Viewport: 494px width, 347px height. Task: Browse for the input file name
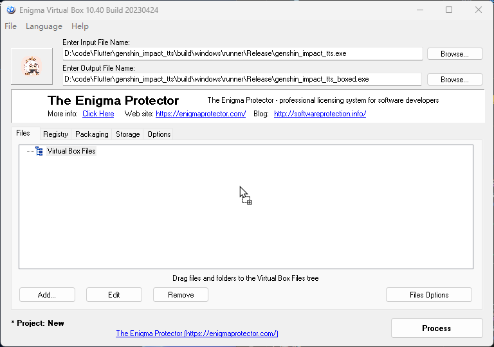(x=454, y=54)
